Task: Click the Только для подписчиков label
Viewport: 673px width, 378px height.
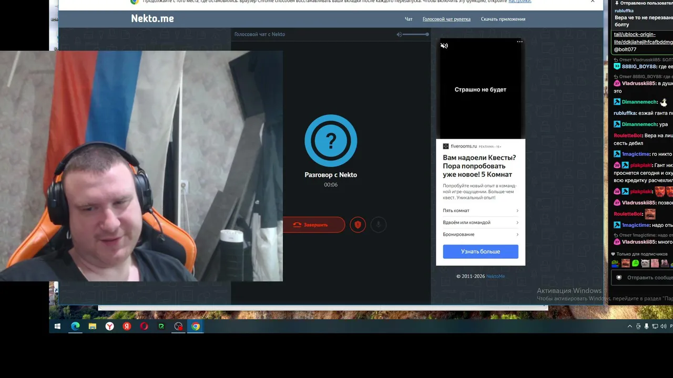Action: [x=642, y=254]
